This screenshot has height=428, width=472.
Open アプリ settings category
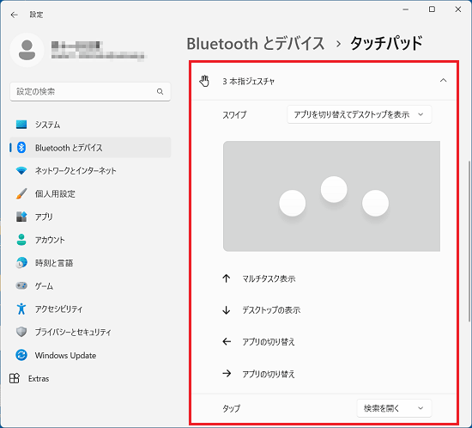[90, 217]
